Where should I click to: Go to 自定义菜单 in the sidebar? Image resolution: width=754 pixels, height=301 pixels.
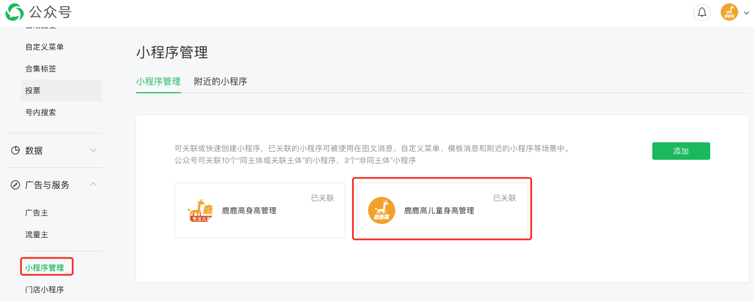(x=44, y=47)
